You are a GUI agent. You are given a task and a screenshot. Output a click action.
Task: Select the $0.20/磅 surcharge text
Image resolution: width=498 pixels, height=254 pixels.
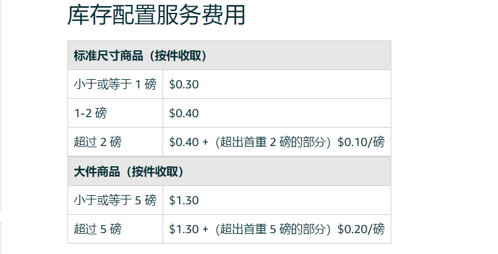[361, 229]
